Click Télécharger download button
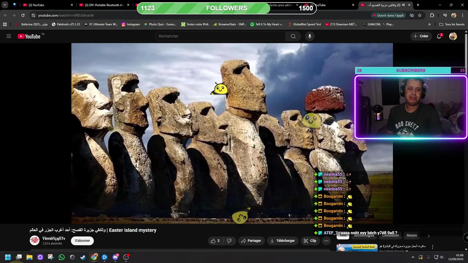The image size is (468, 263). 282,241
